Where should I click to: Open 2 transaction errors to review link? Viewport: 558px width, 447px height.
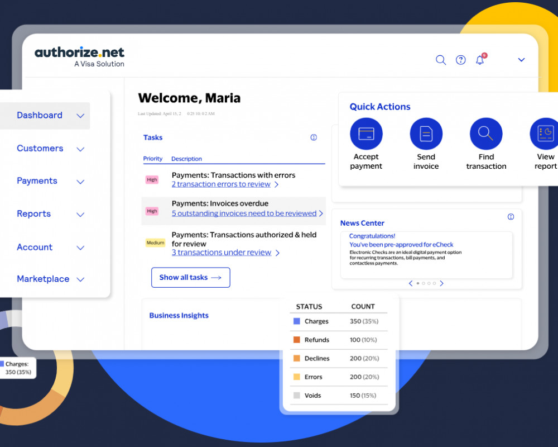tap(221, 184)
